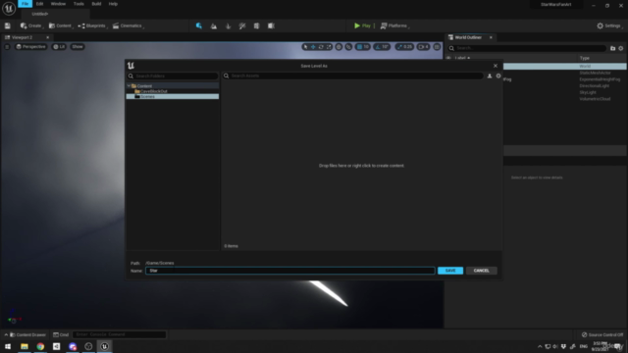628x353 pixels.
Task: Toggle grid snapping set to 10
Action: pos(362,47)
